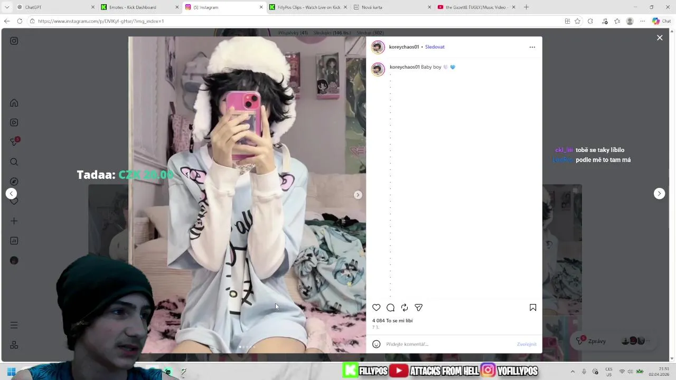Open the Copilot Chat button

click(x=661, y=21)
